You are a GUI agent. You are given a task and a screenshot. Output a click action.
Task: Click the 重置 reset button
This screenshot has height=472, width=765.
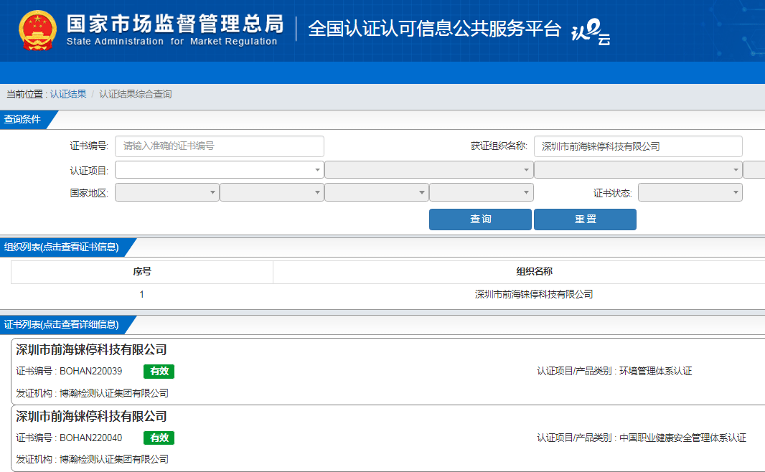(x=585, y=220)
